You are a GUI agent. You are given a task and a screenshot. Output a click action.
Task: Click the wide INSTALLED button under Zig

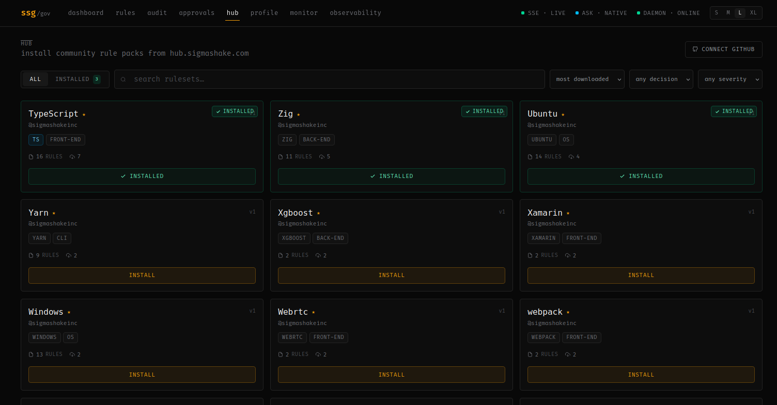coord(392,176)
